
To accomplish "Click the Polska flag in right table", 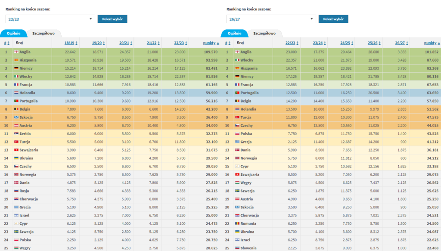I will pyautogui.click(x=237, y=134).
